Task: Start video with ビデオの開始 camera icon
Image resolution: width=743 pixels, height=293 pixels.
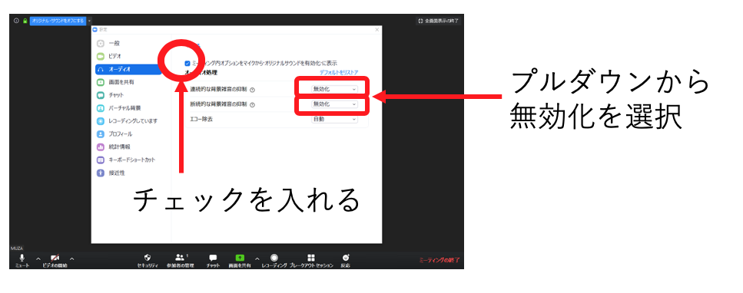Action: click(55, 258)
